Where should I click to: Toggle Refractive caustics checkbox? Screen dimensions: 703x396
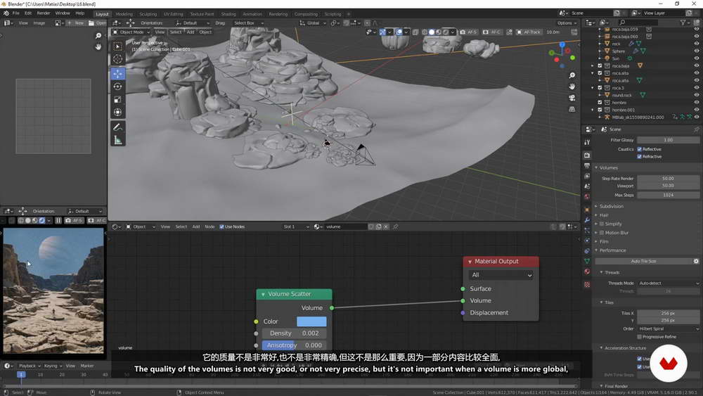tap(639, 157)
